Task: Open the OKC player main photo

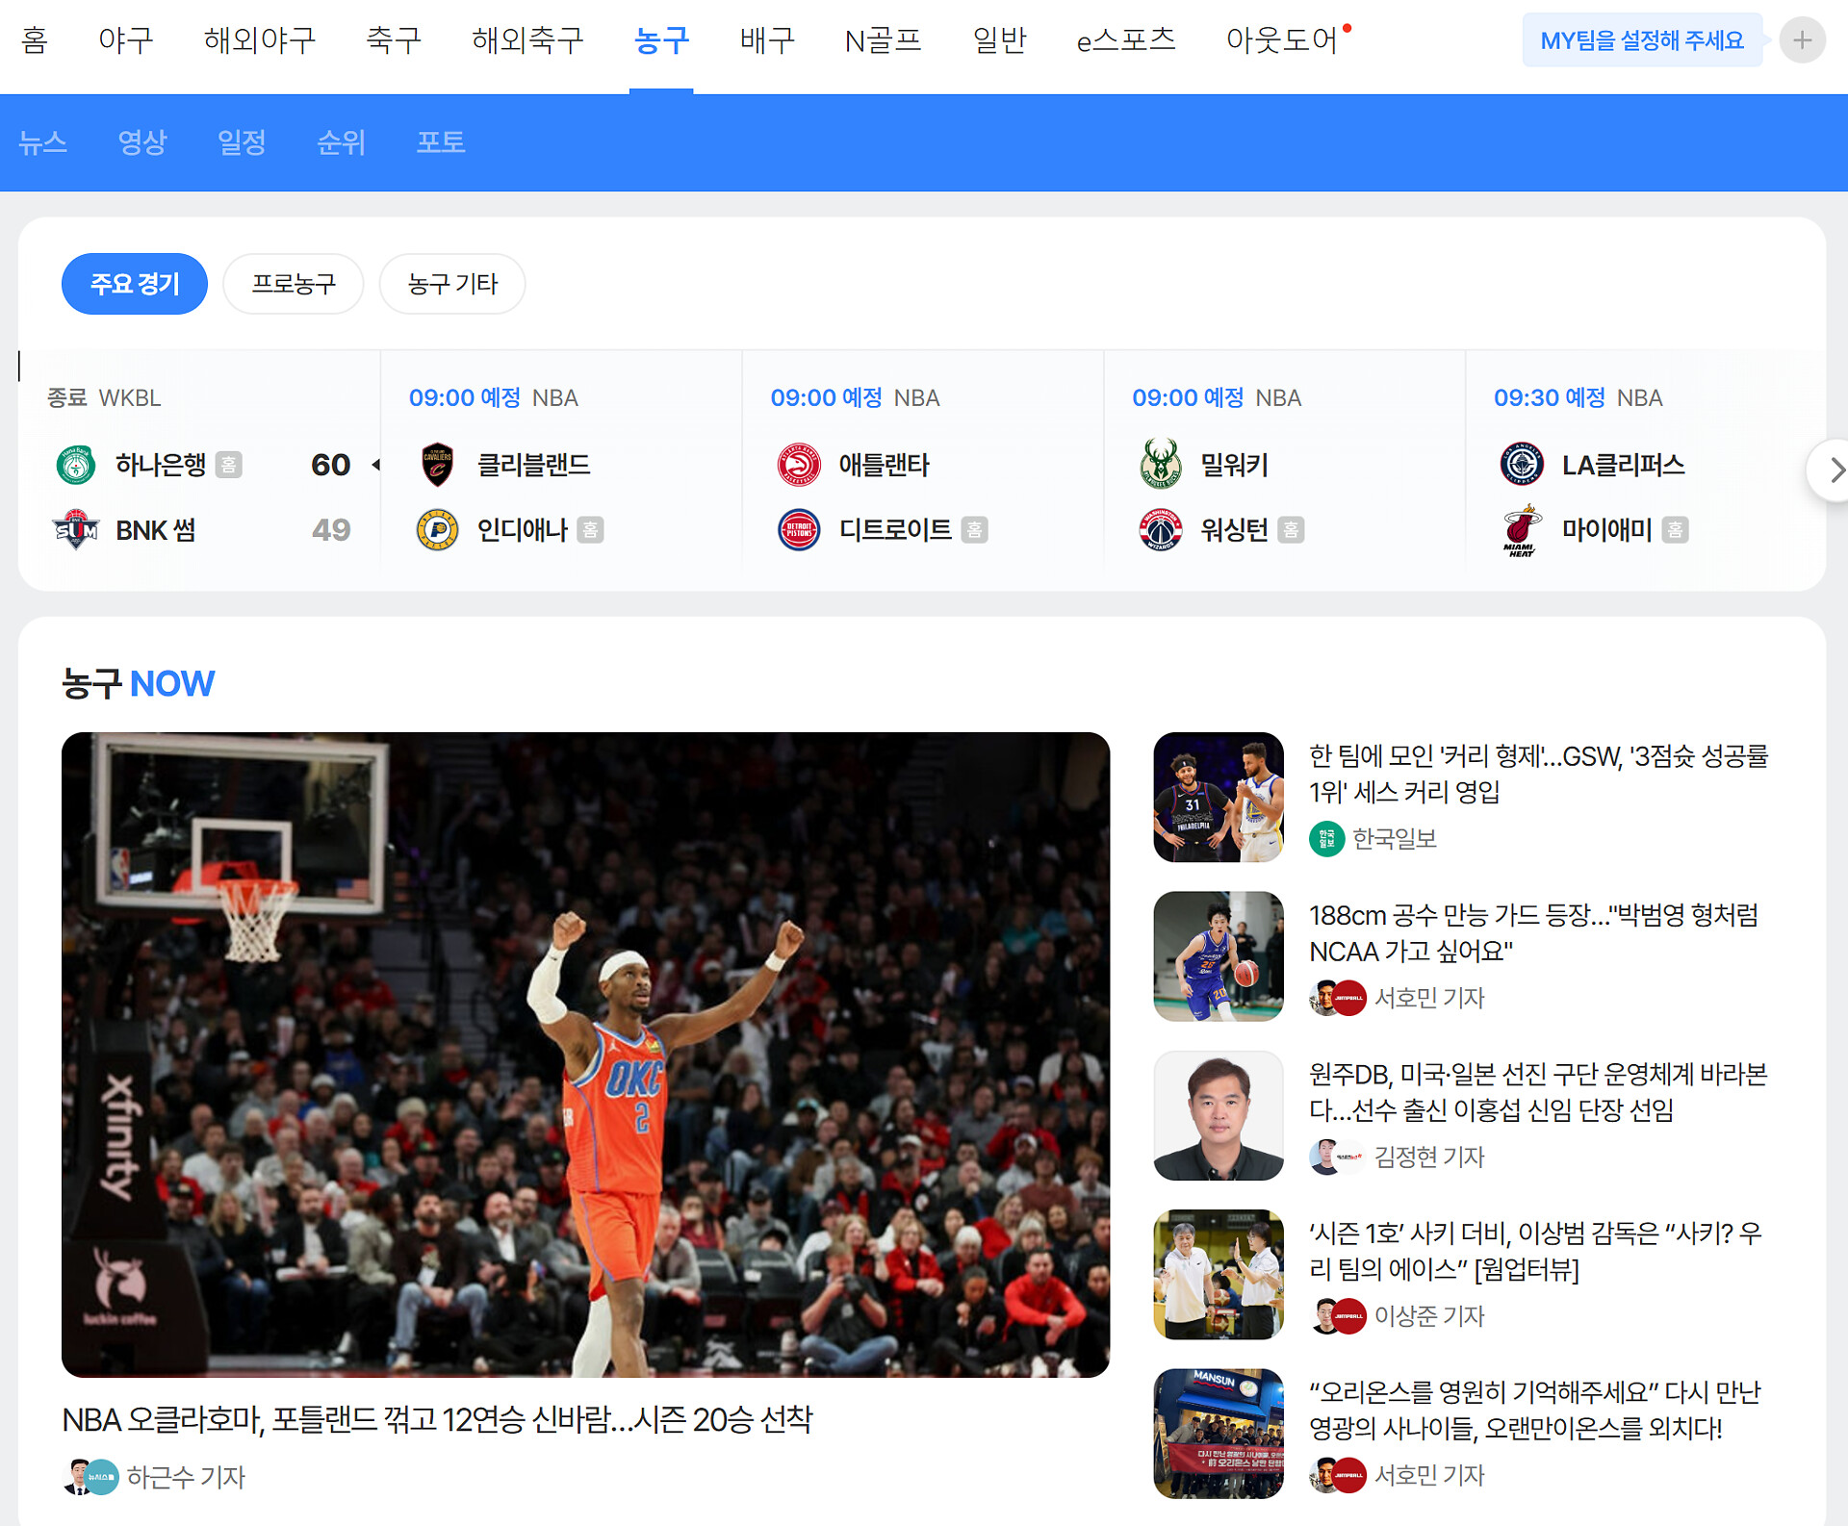Action: [x=585, y=1055]
